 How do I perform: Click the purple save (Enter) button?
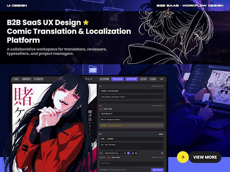point(157,170)
